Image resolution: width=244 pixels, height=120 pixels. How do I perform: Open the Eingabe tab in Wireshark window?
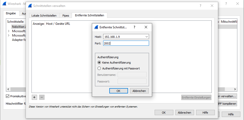pyautogui.click(x=11, y=13)
